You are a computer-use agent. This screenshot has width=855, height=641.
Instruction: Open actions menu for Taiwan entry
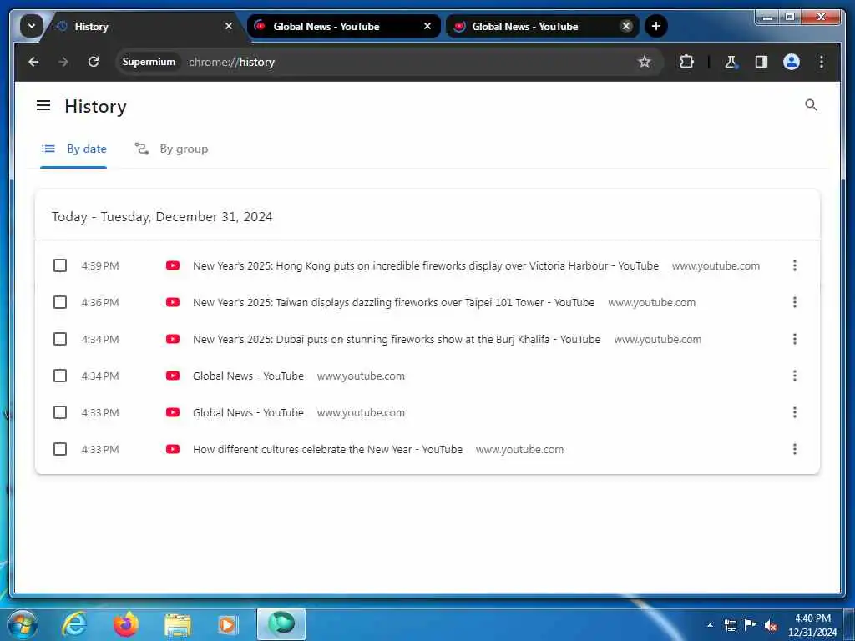click(x=795, y=302)
